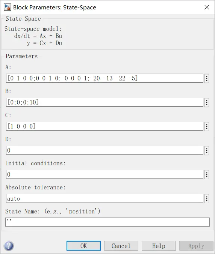Open documentation with the Help button
This screenshot has height=254, width=215.
[x=159, y=246]
